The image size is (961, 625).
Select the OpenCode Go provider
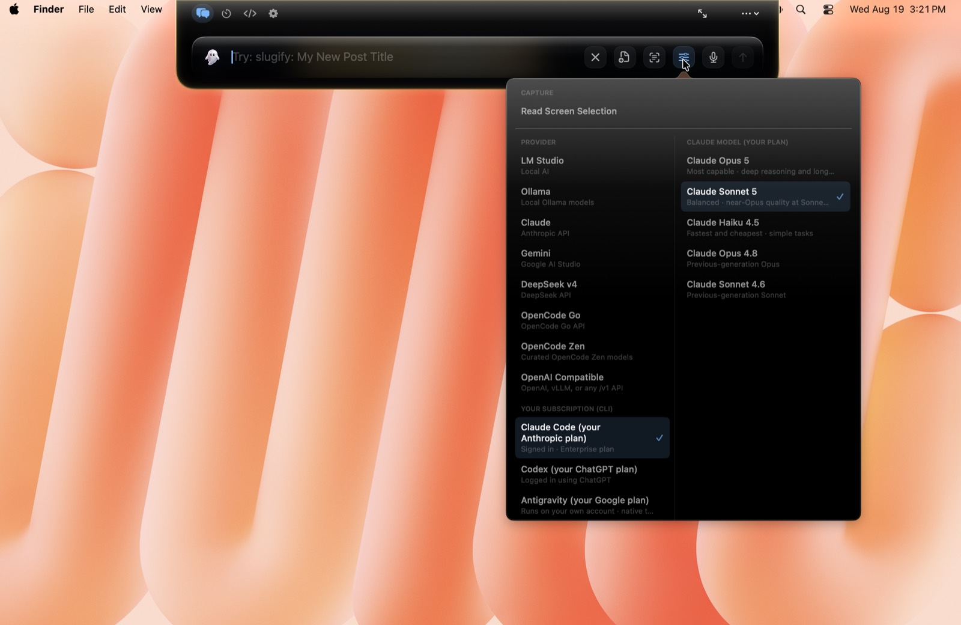coord(592,320)
